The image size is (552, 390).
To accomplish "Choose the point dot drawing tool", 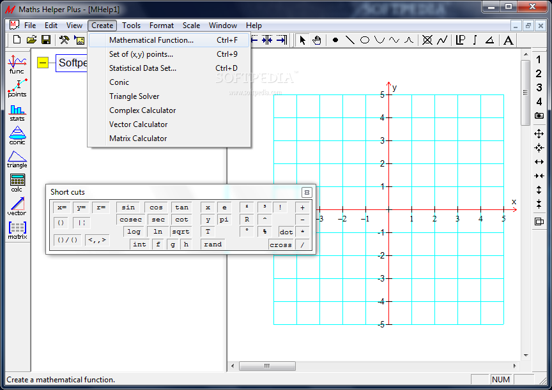I will coord(335,40).
